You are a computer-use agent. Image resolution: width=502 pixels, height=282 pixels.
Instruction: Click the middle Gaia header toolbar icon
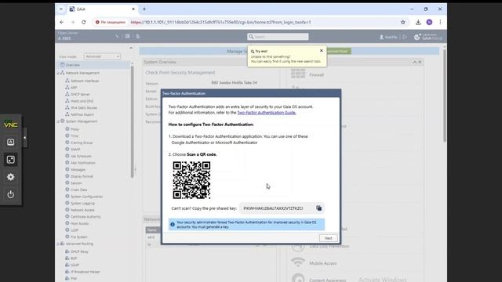(x=127, y=36)
